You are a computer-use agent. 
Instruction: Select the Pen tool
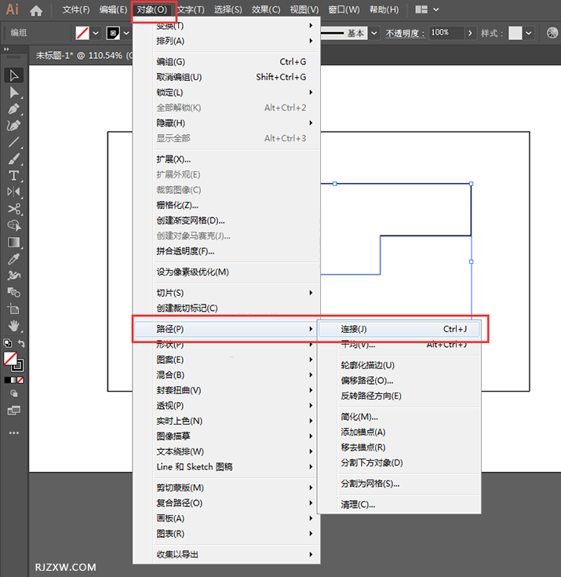pos(14,109)
